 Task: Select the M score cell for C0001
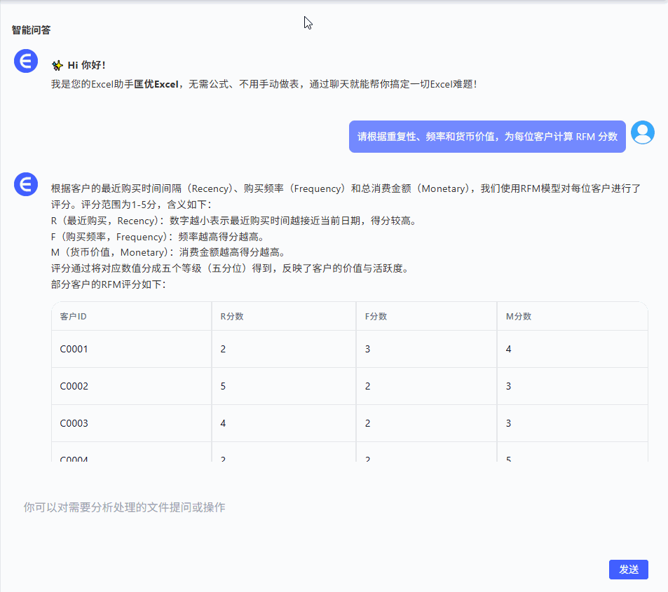573,349
